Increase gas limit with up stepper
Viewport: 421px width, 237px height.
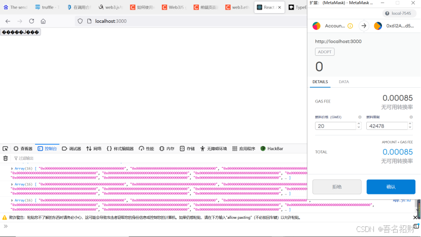410,124
